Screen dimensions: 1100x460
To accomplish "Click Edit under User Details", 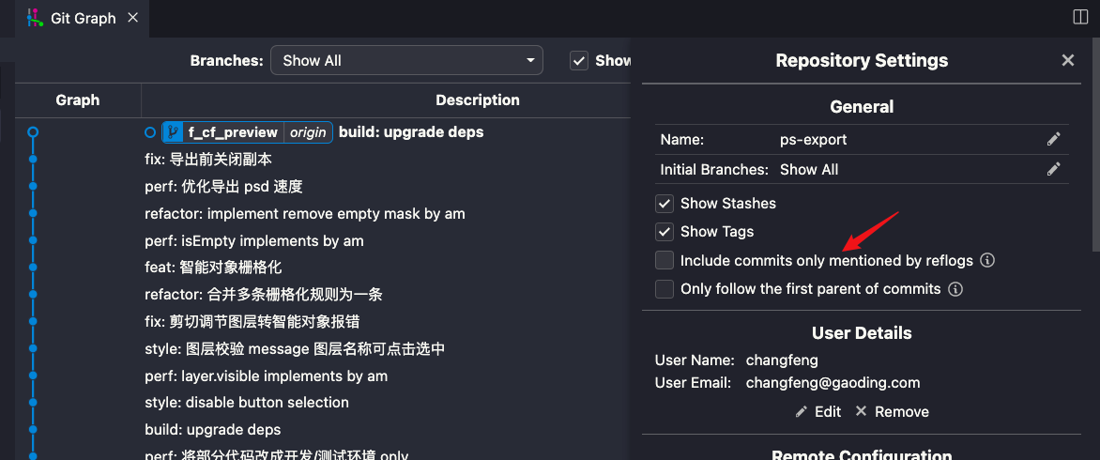I will click(x=818, y=411).
